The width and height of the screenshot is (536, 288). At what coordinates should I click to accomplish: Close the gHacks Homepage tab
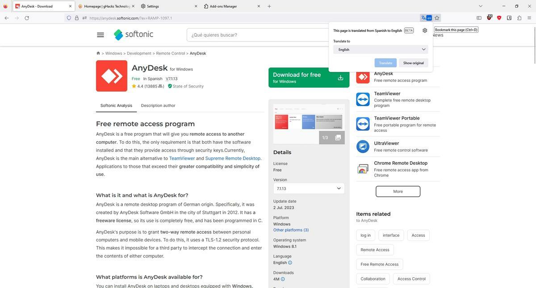point(133,6)
